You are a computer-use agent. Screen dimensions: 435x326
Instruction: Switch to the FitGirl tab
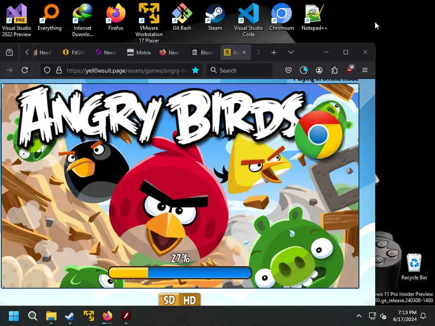(x=73, y=52)
